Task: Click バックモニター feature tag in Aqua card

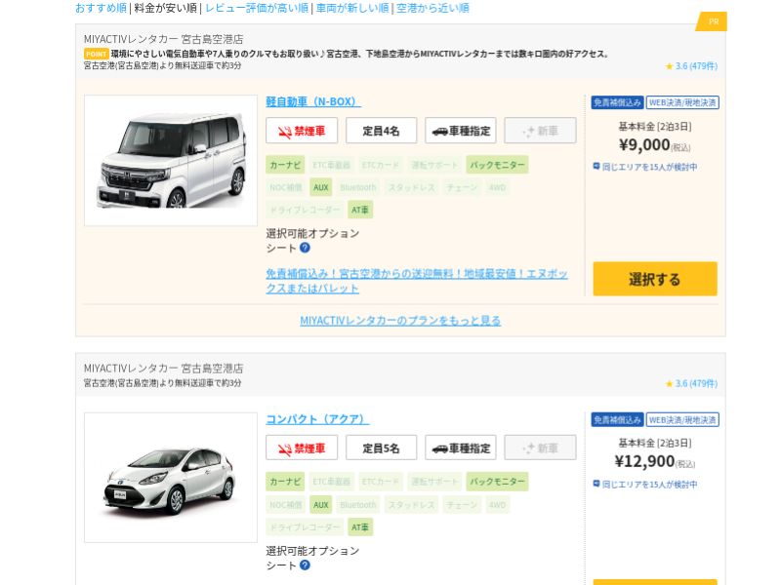Action: 497,482
